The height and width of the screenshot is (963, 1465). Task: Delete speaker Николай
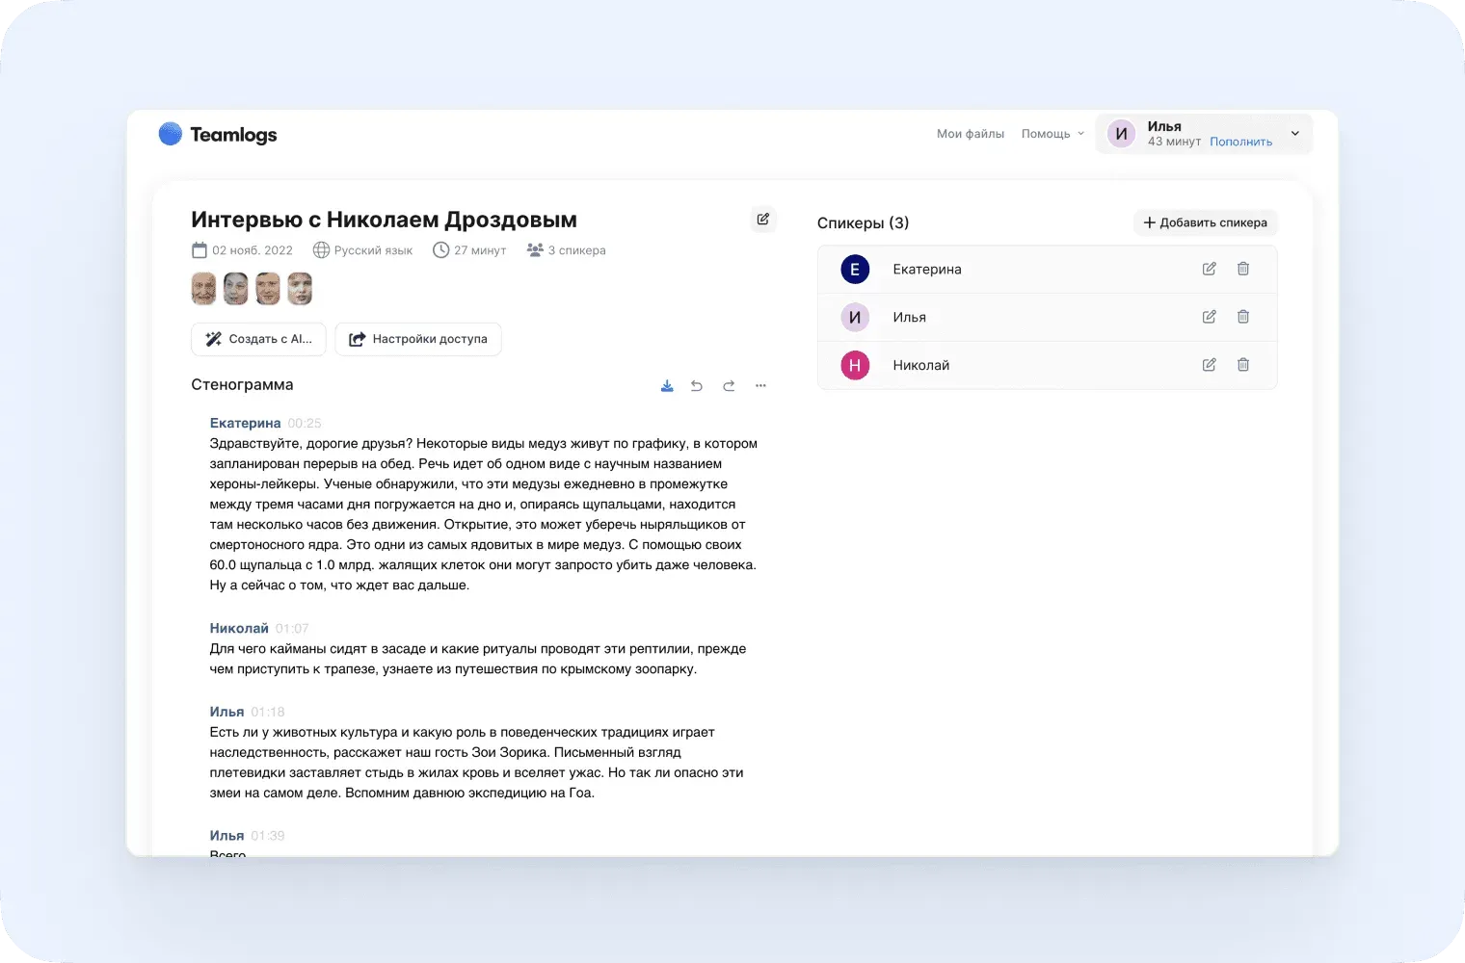pyautogui.click(x=1243, y=365)
